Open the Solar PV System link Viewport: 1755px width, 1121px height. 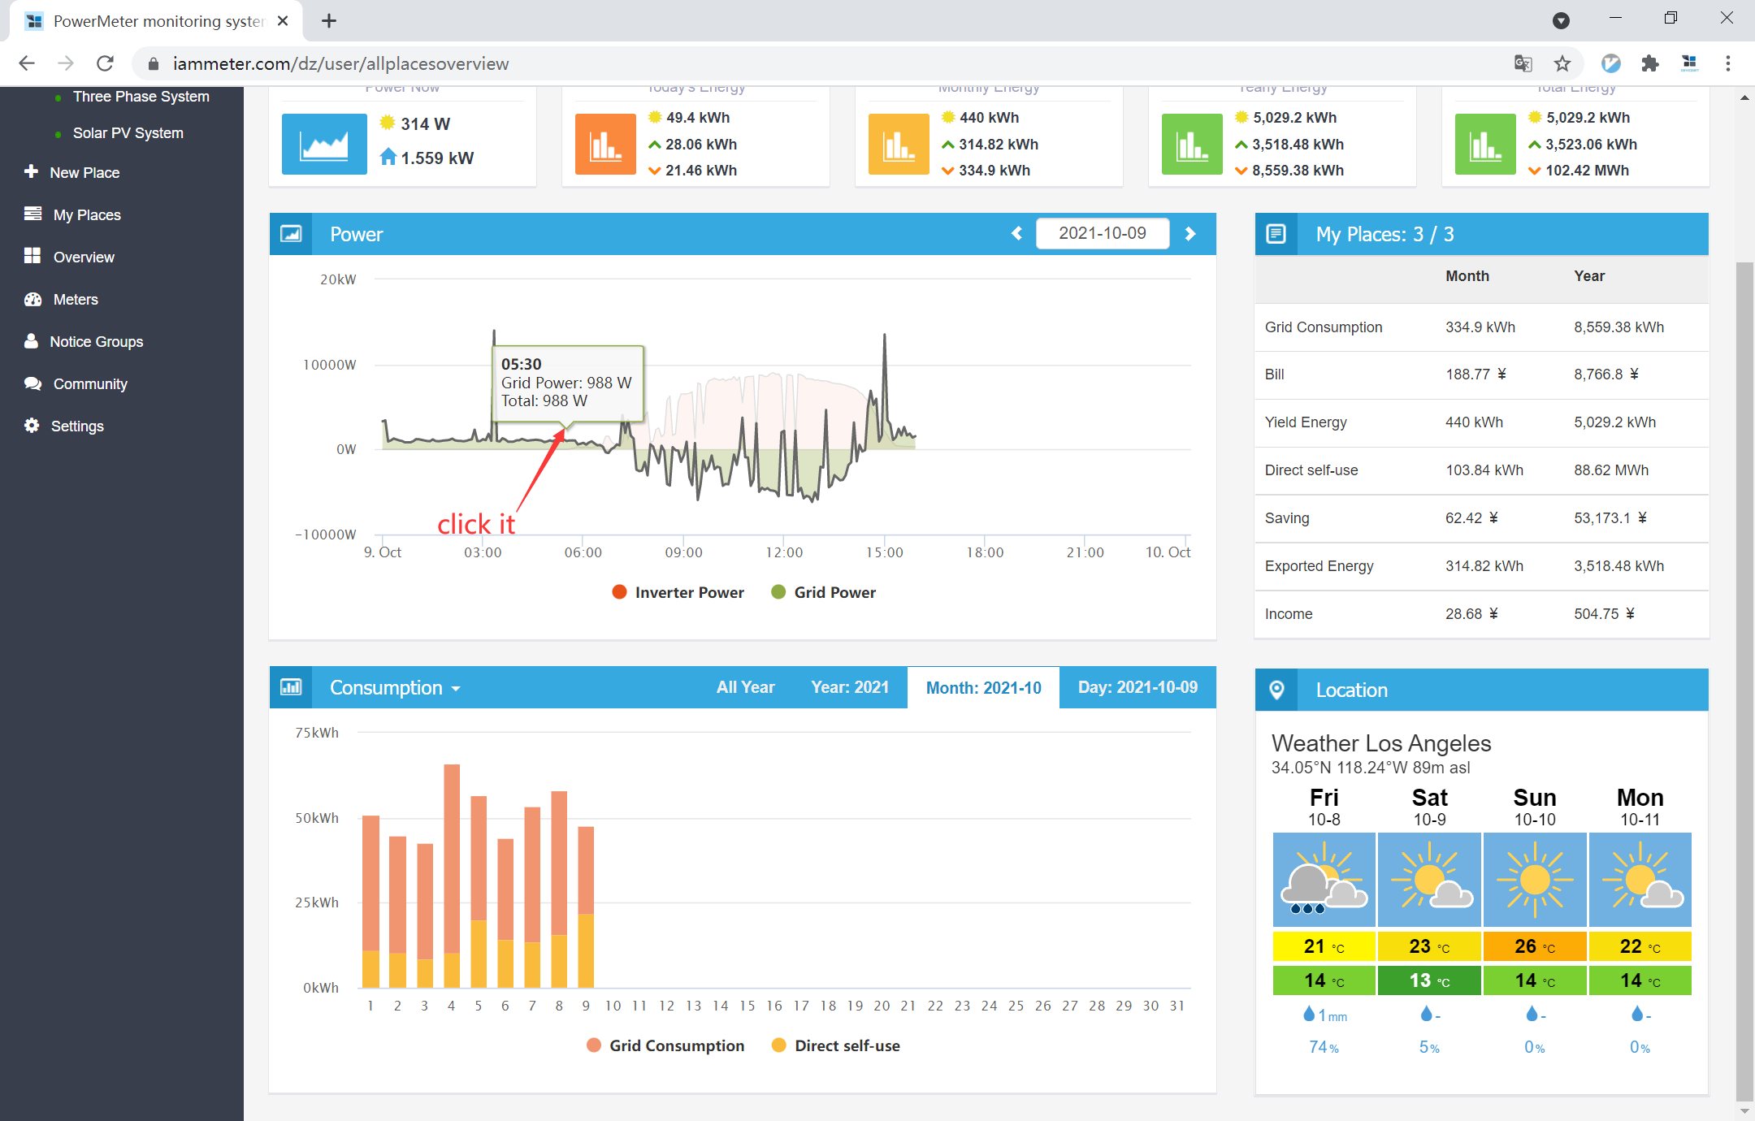point(128,133)
